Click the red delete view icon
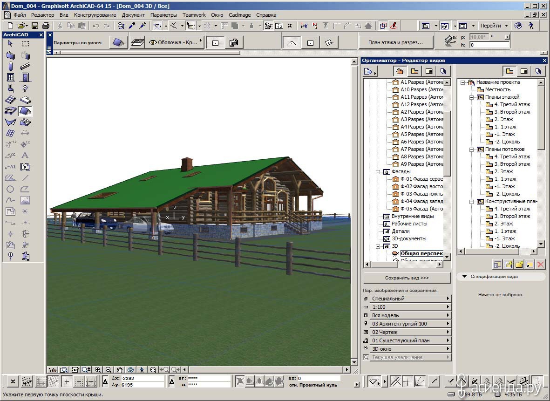Image resolution: width=550 pixels, height=401 pixels. click(541, 265)
